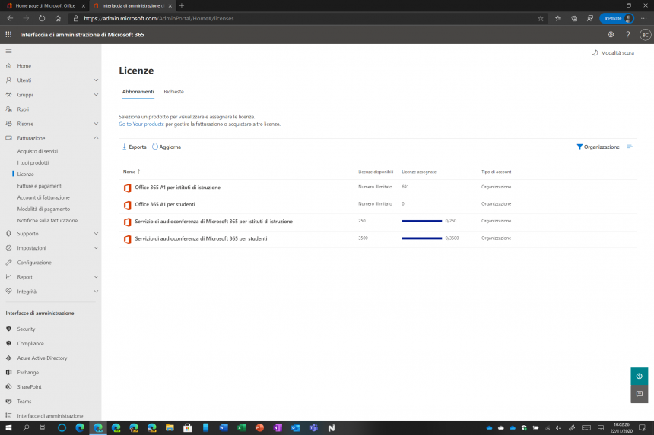The image size is (654, 435).
Task: Click the Teams icon in sidebar
Action: 9,402
